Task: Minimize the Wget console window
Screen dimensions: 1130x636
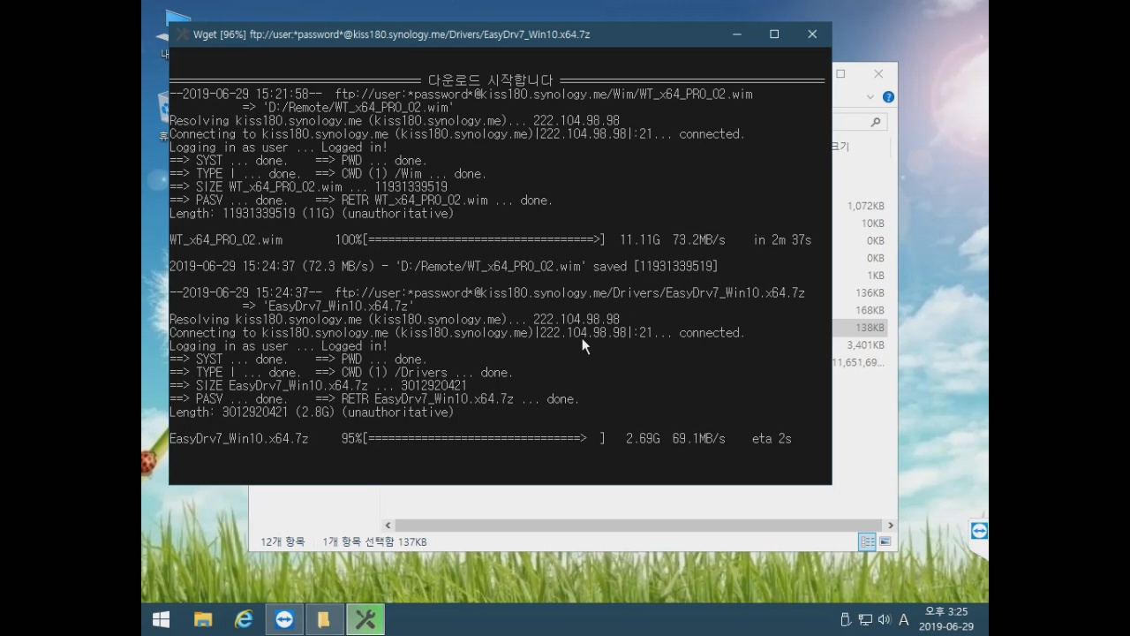Action: point(736,34)
